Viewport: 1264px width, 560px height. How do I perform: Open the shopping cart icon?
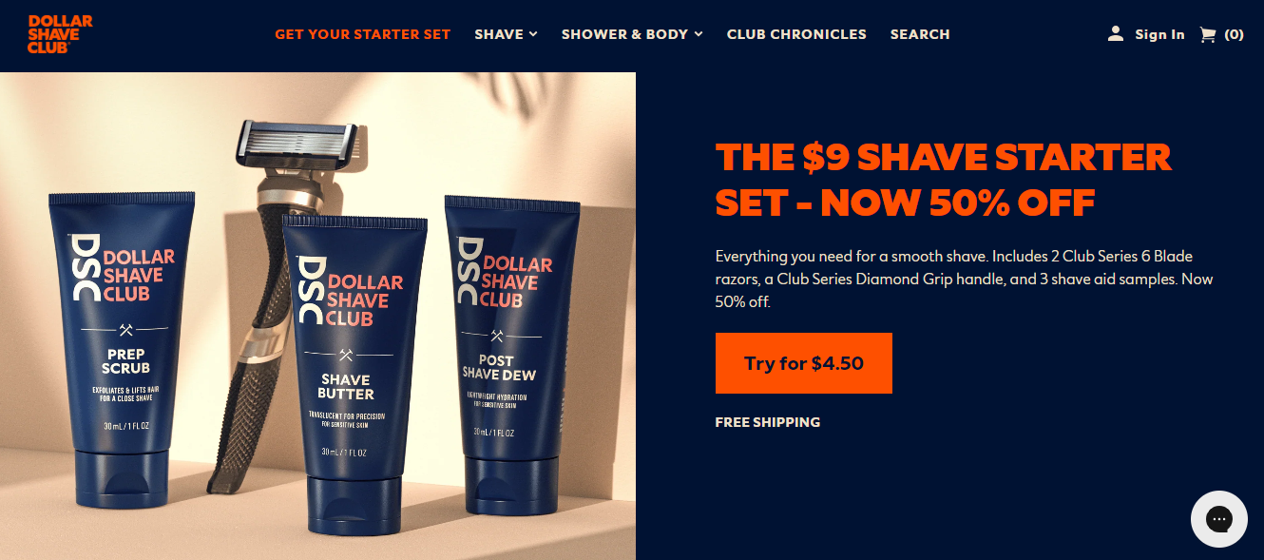[1208, 34]
